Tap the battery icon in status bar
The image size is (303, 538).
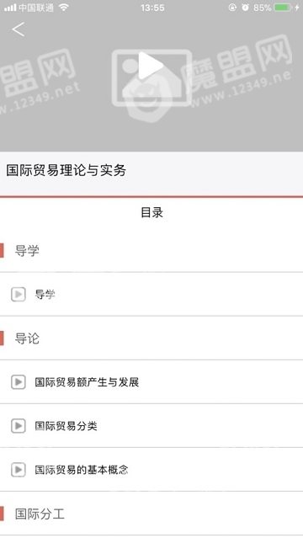click(x=283, y=8)
